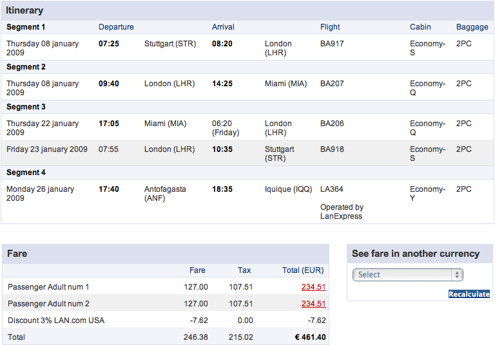Click the Arrival column header

(x=223, y=27)
